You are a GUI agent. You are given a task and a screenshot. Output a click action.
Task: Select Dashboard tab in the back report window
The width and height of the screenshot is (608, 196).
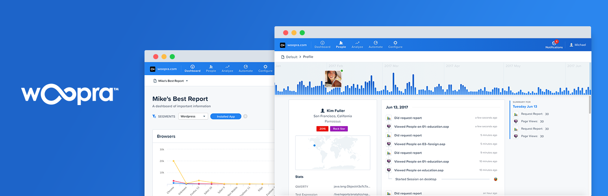click(193, 69)
